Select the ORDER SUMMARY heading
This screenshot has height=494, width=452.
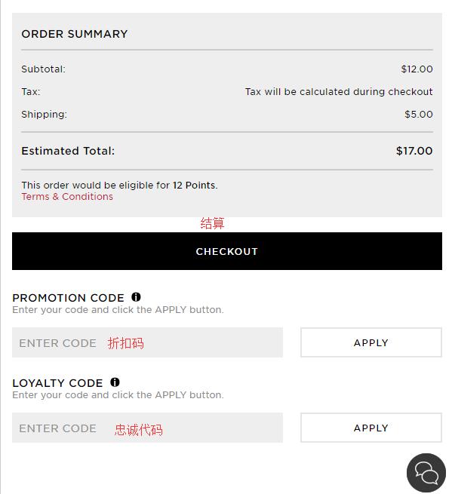coord(75,34)
